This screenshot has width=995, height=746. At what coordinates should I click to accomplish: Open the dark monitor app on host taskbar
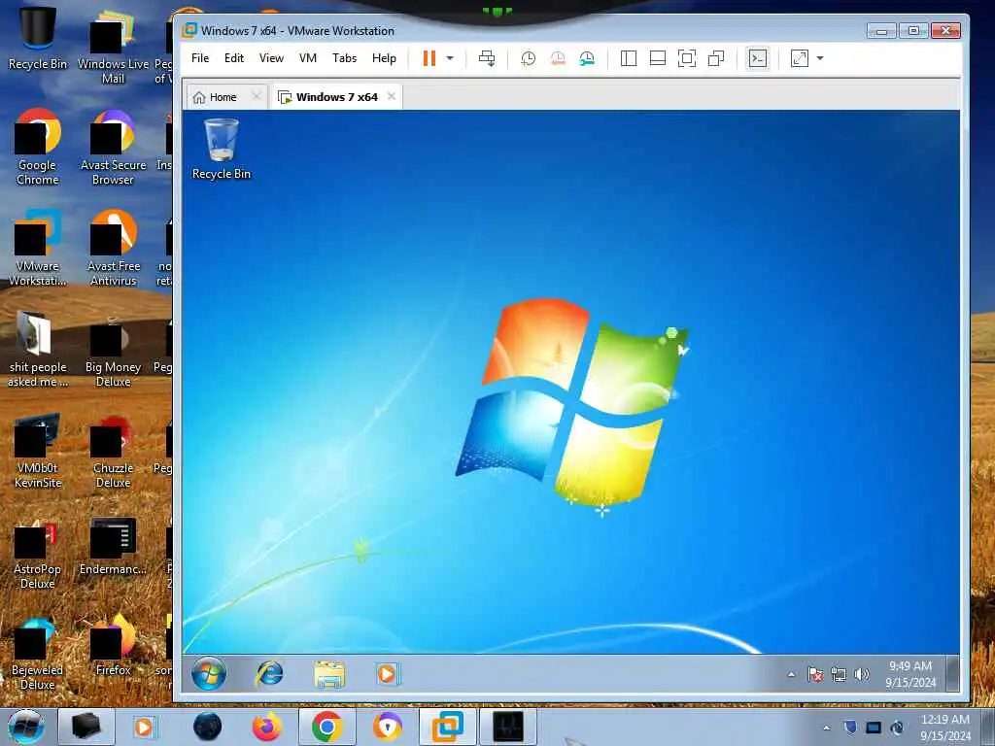[507, 727]
